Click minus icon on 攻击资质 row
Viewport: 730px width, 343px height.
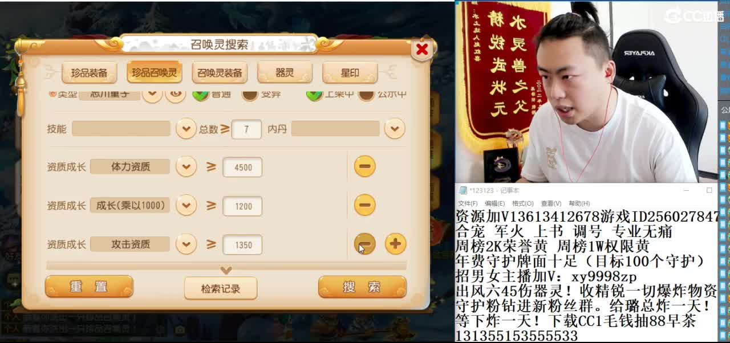365,244
